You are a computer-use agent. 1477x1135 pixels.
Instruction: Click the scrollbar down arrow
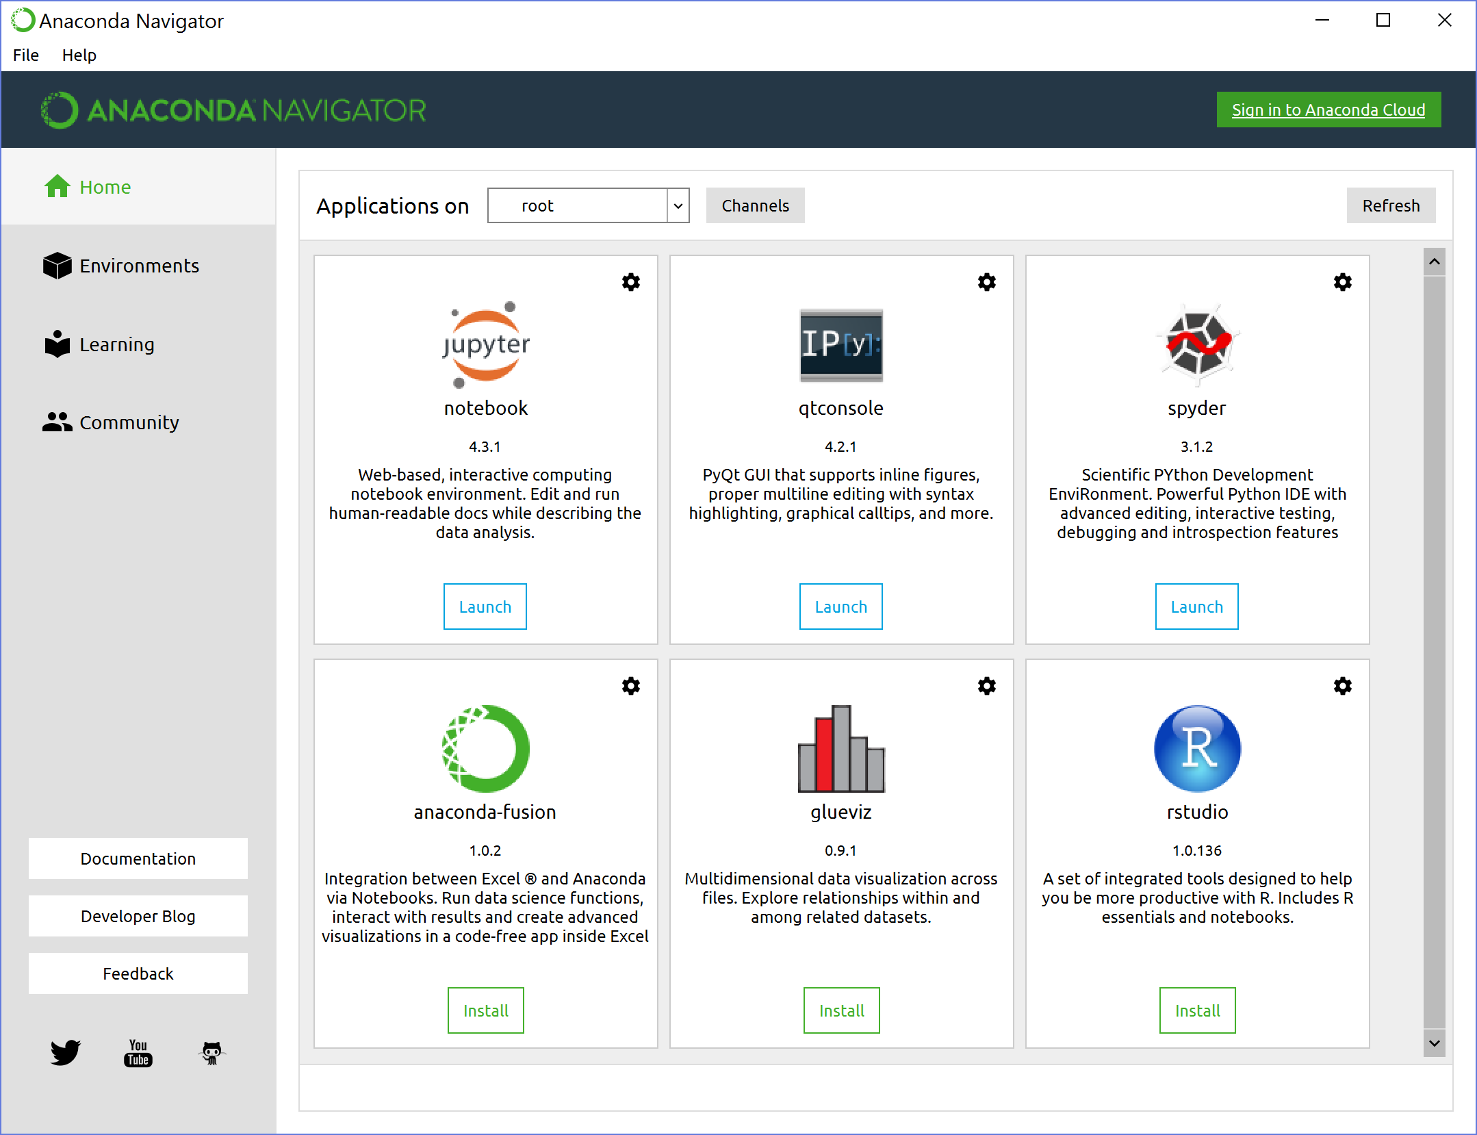click(x=1435, y=1043)
